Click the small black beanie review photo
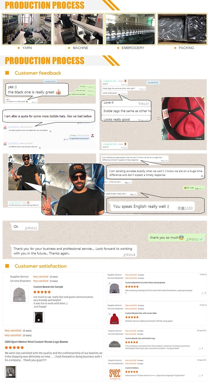Image resolution: width=209 pixels, height=385 pixels. point(39,317)
